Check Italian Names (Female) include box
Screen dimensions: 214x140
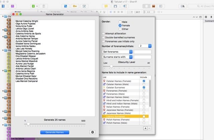(144, 107)
